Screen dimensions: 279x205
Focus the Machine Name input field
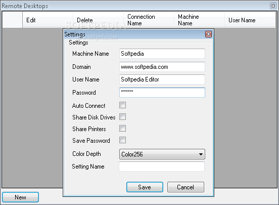pos(162,54)
